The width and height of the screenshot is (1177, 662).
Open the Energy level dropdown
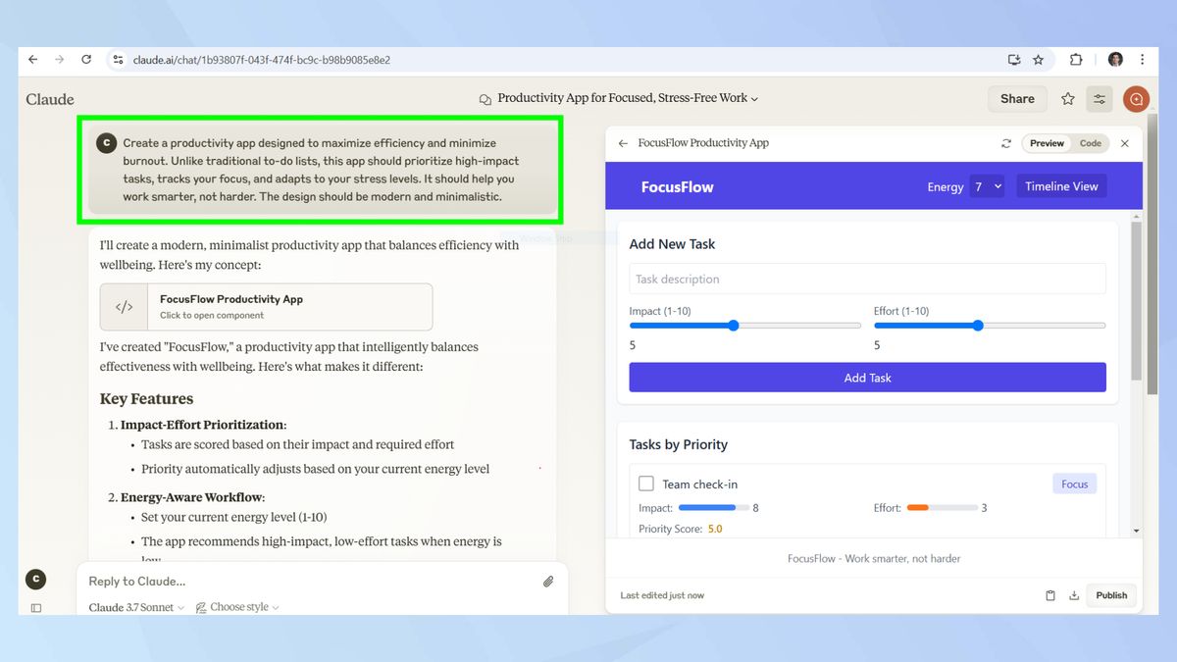pos(987,185)
